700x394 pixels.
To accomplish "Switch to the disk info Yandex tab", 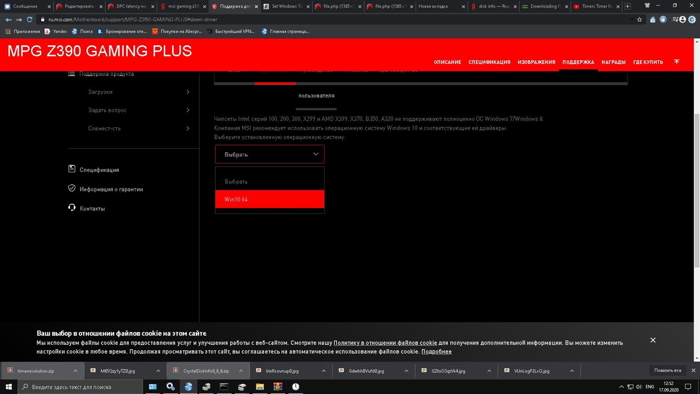I will (x=493, y=6).
